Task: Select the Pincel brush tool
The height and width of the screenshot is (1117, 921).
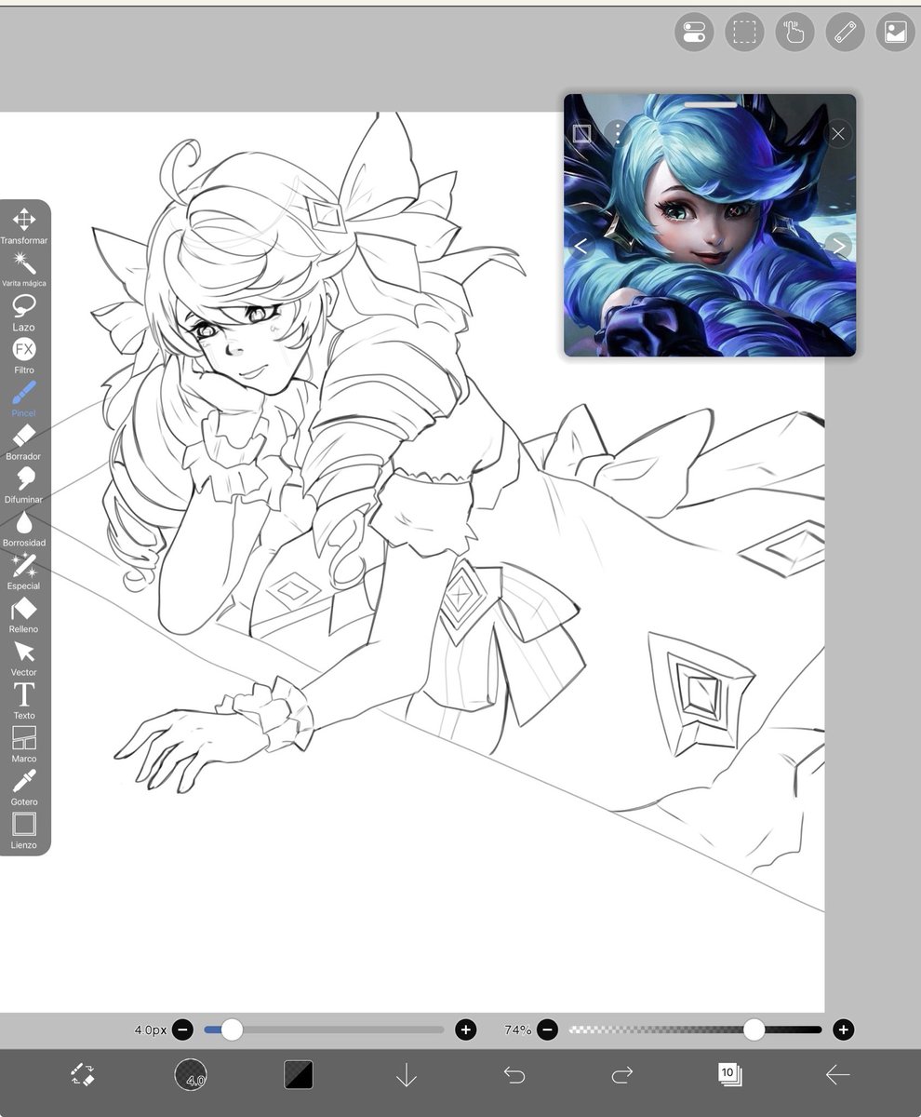Action: pos(24,398)
